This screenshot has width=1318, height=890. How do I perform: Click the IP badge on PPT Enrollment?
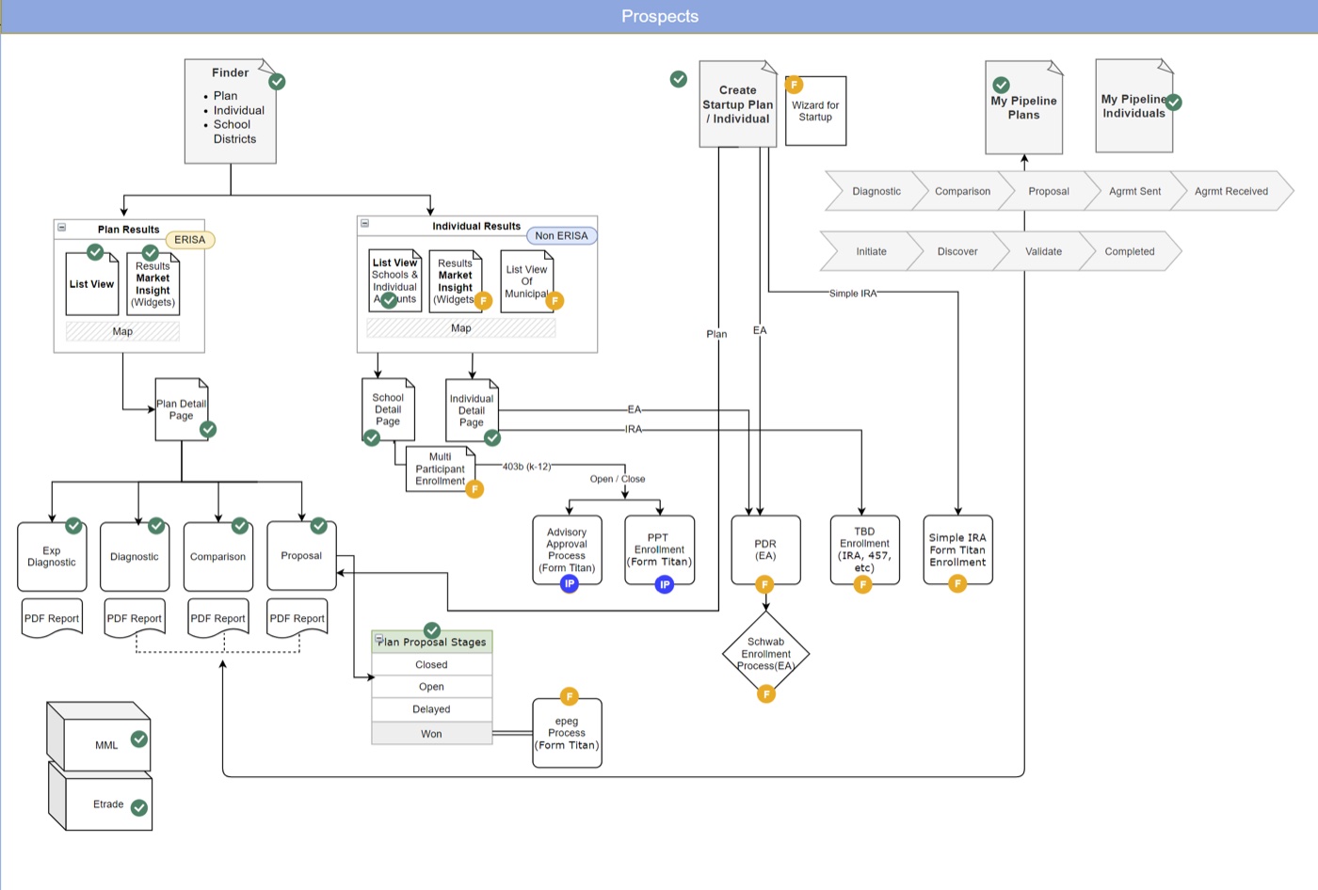click(x=665, y=584)
